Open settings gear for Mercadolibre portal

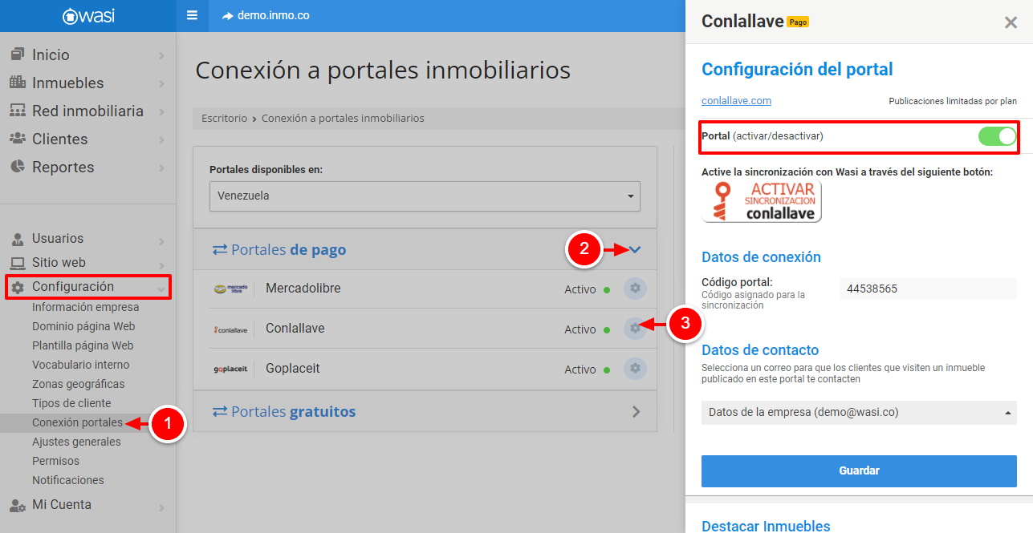pyautogui.click(x=635, y=289)
